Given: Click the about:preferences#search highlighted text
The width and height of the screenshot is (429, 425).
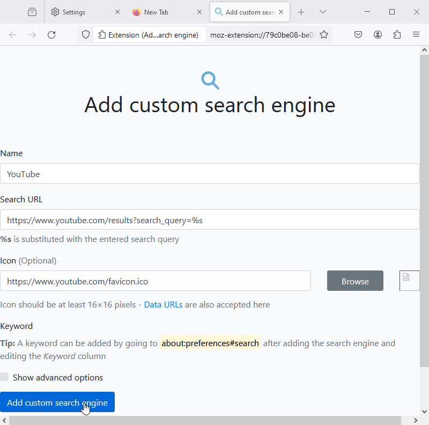Looking at the screenshot, I should point(210,343).
